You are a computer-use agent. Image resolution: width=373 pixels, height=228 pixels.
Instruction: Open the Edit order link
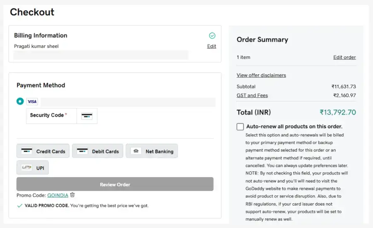point(344,57)
